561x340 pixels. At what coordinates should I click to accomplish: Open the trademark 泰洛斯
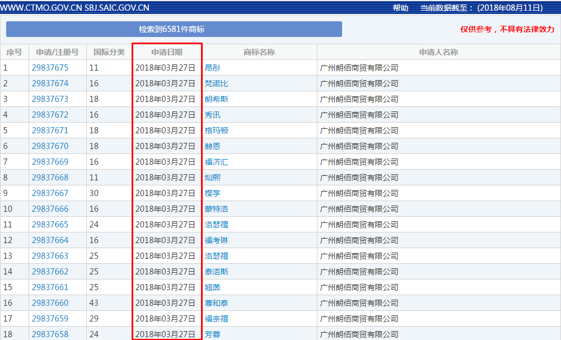click(x=217, y=272)
